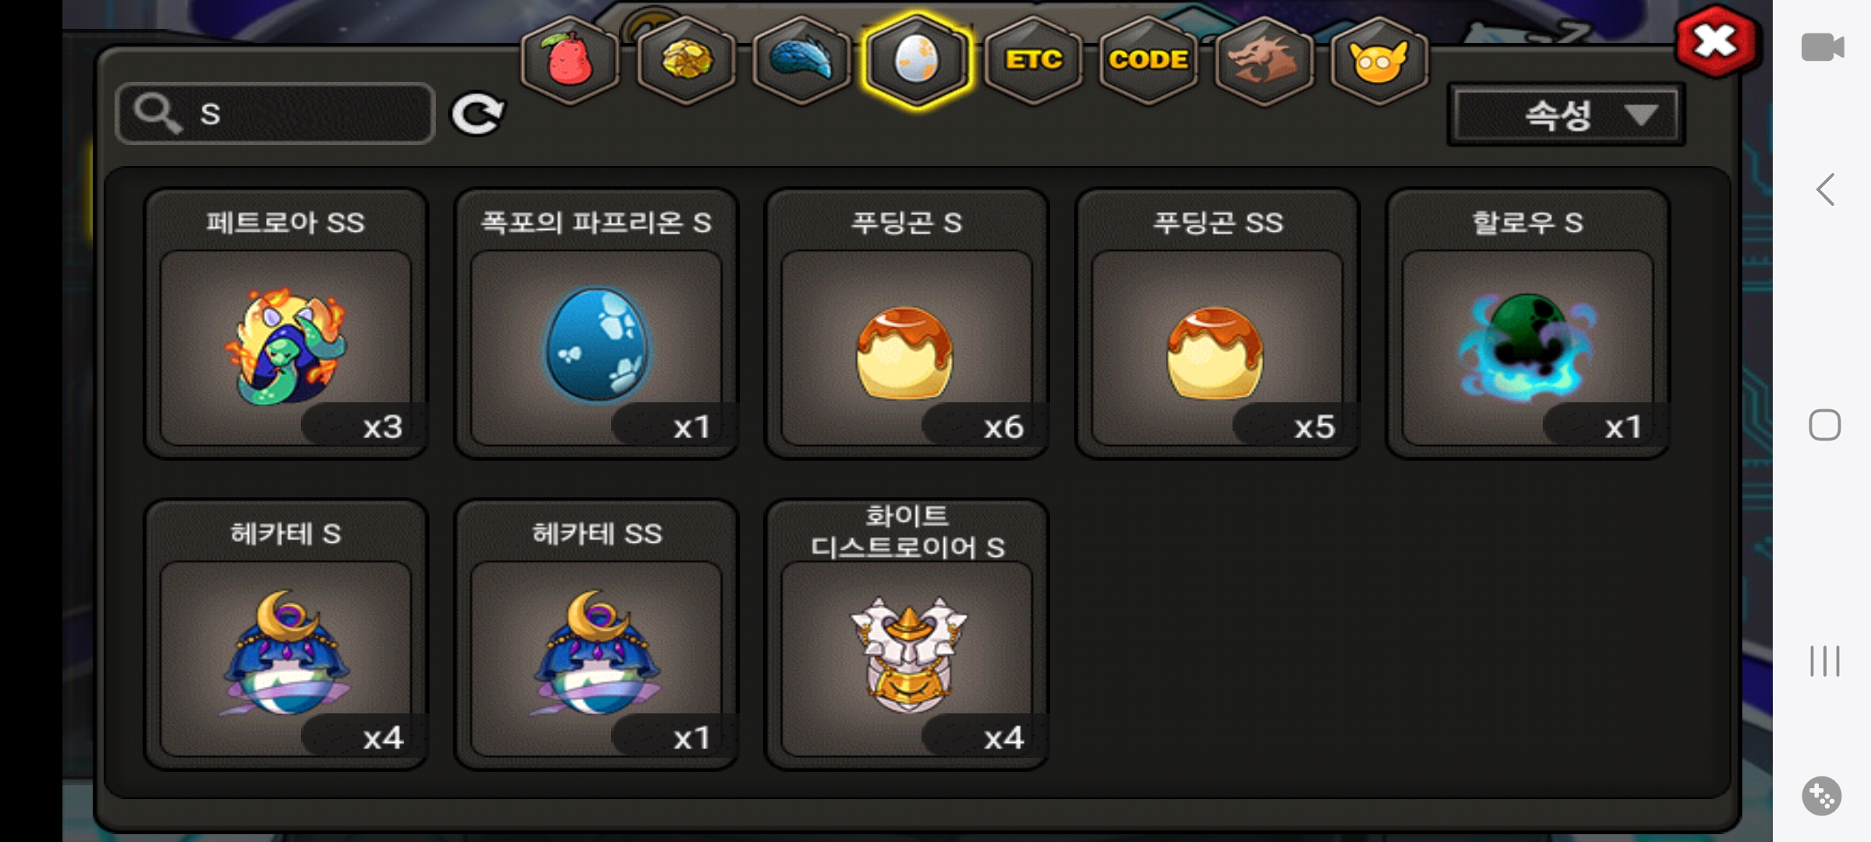Focus the search field containing S

coord(274,114)
